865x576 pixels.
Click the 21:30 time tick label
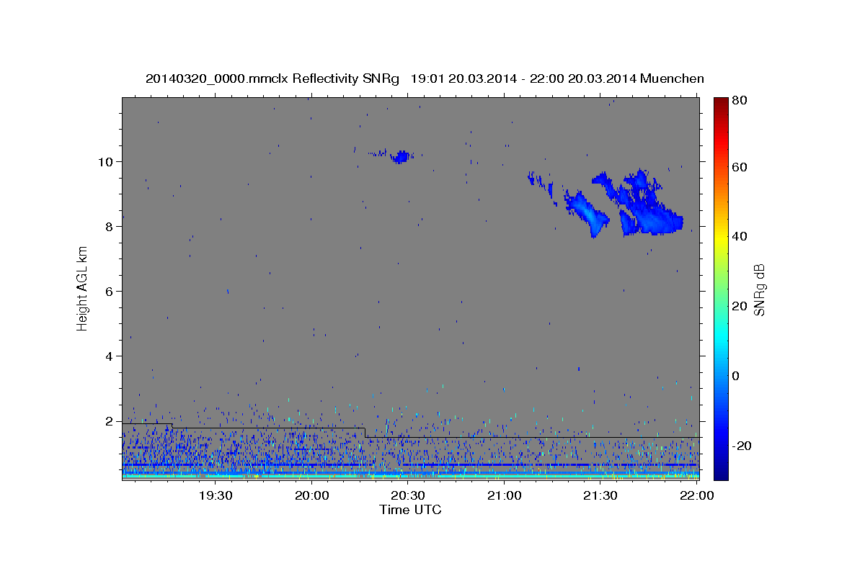click(x=600, y=495)
